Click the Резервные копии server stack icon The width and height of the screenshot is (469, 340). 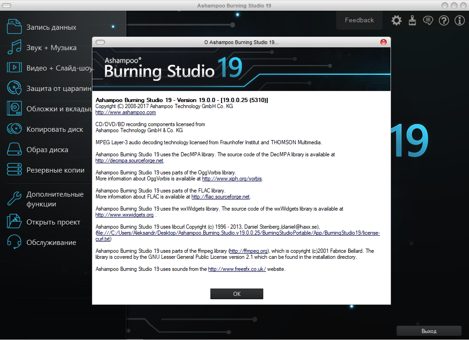pyautogui.click(x=14, y=169)
